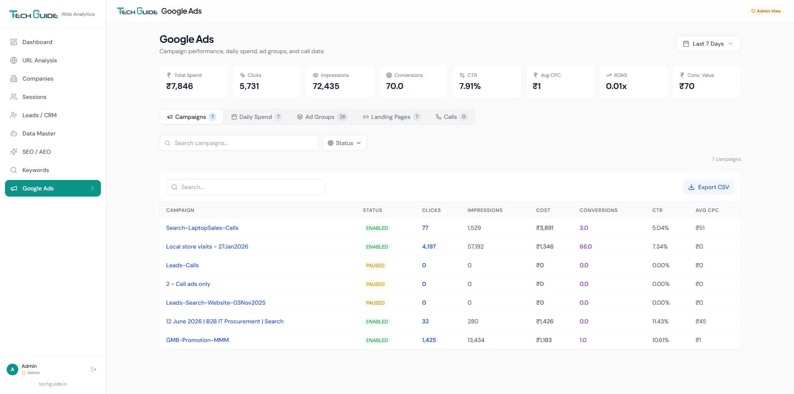
Task: Click the ₹3,891 cost value
Action: tap(545, 228)
